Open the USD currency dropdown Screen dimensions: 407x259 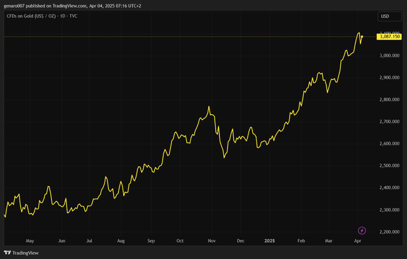point(384,16)
